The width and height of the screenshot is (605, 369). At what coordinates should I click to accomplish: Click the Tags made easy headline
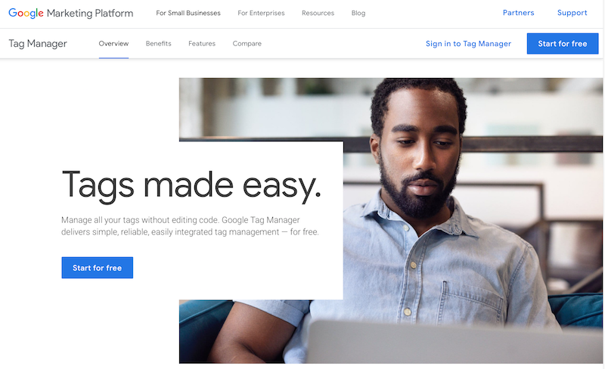(191, 186)
